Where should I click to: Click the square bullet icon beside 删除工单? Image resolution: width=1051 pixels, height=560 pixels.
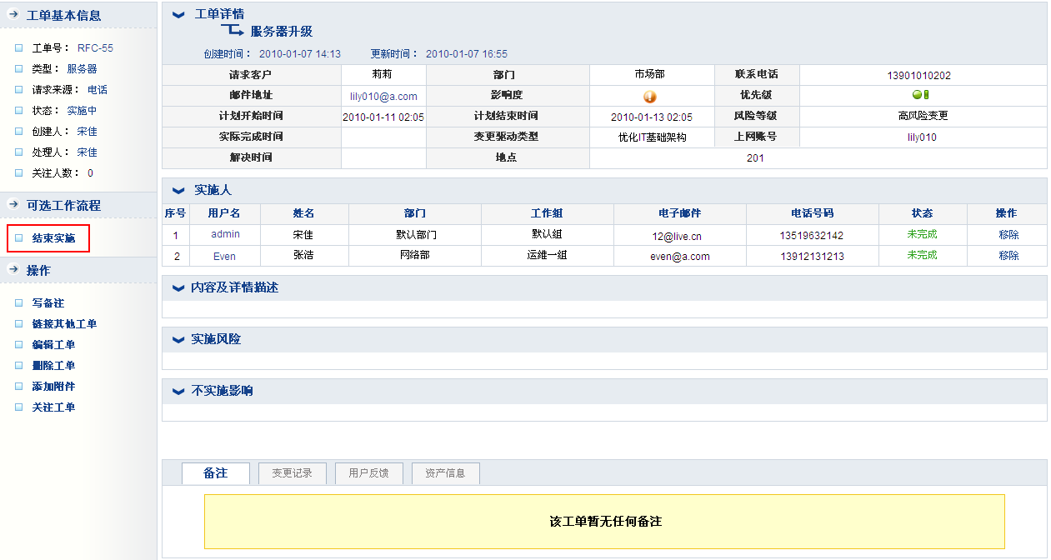[19, 366]
